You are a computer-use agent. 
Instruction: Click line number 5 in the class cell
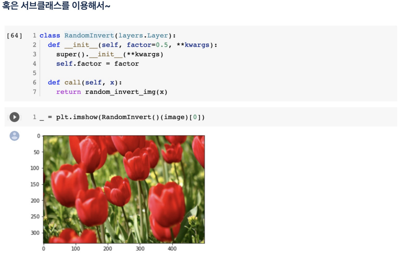pyautogui.click(x=35, y=73)
